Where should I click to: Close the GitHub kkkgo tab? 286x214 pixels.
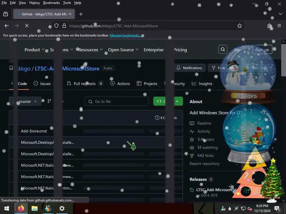tap(70, 14)
